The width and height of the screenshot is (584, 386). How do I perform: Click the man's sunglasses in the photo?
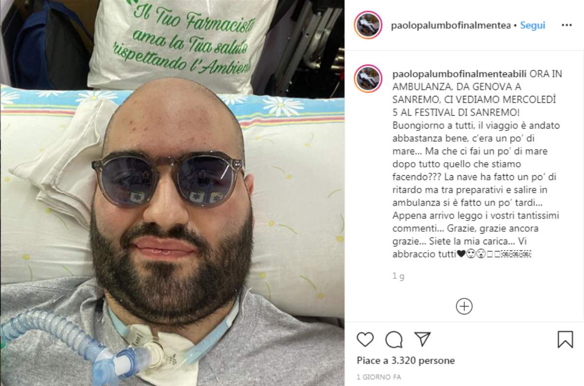[x=168, y=180]
